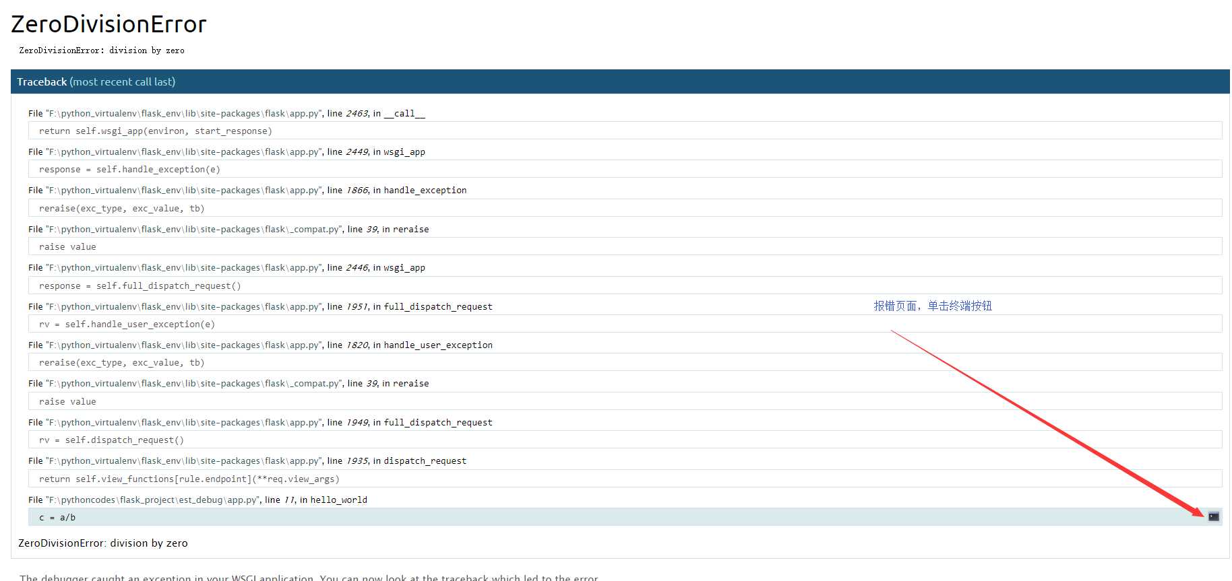Screen dimensions: 1232x581
Task: Select the frame at line 1866 in handle_exception
Action: [247, 190]
